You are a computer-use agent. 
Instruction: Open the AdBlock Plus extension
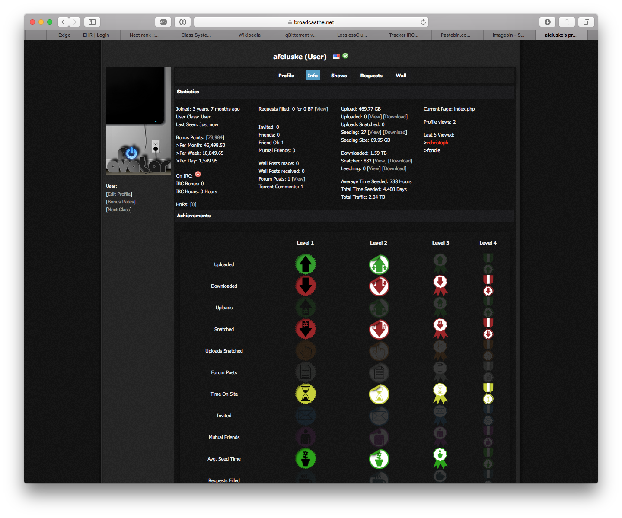click(x=163, y=22)
